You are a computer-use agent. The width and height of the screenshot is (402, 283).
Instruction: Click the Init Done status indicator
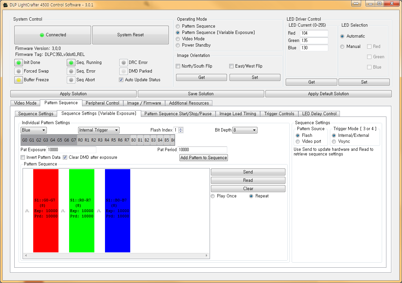(19, 63)
